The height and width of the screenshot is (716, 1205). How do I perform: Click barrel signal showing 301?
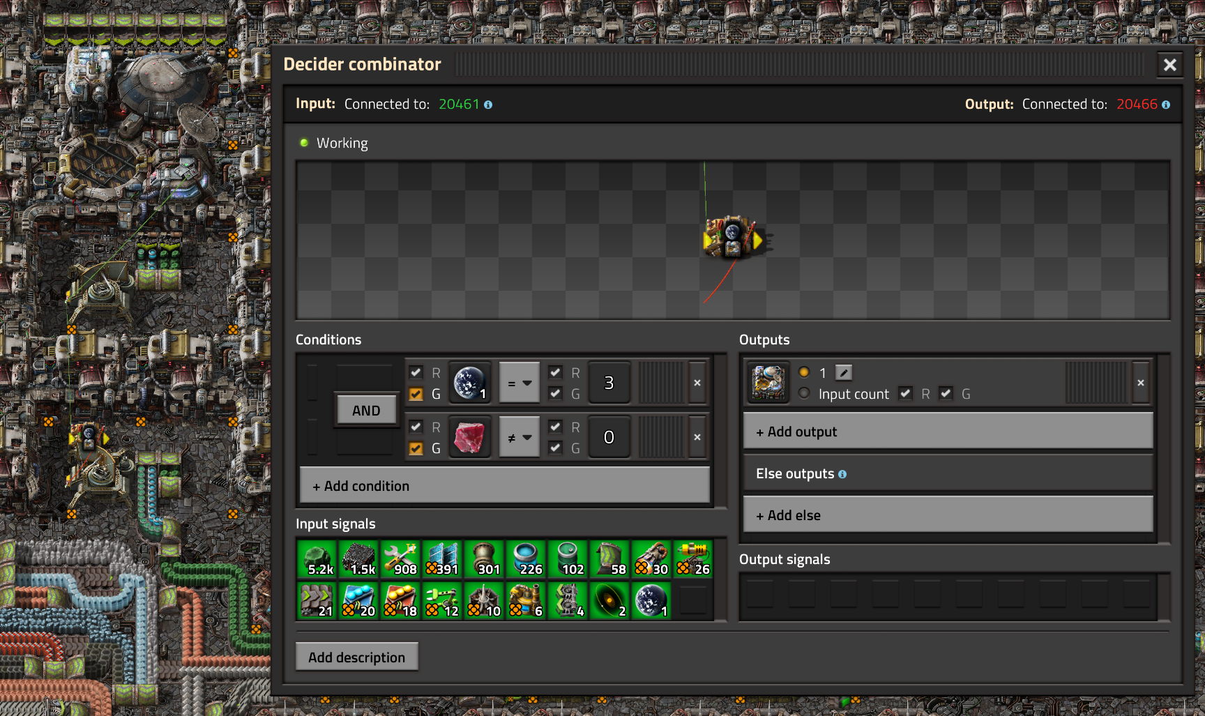pos(484,559)
